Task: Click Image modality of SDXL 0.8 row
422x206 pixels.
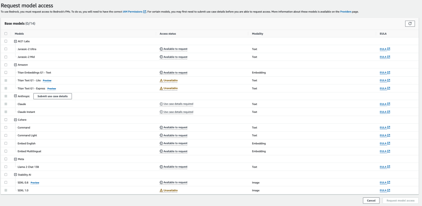Action: [x=256, y=183]
